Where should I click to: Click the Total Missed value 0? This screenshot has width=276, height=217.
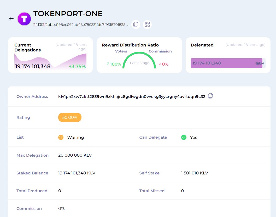pyautogui.click(x=182, y=191)
